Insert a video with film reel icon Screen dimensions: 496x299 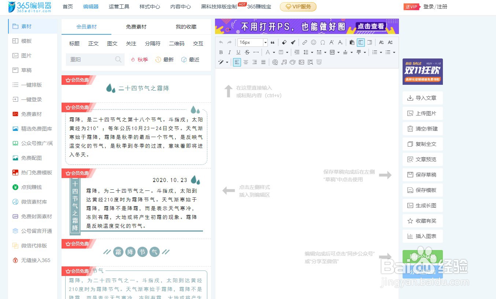(275, 62)
